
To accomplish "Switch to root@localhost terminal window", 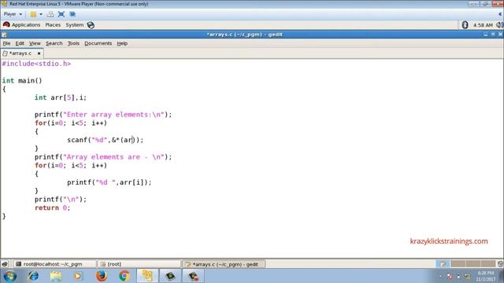I will click(x=54, y=264).
